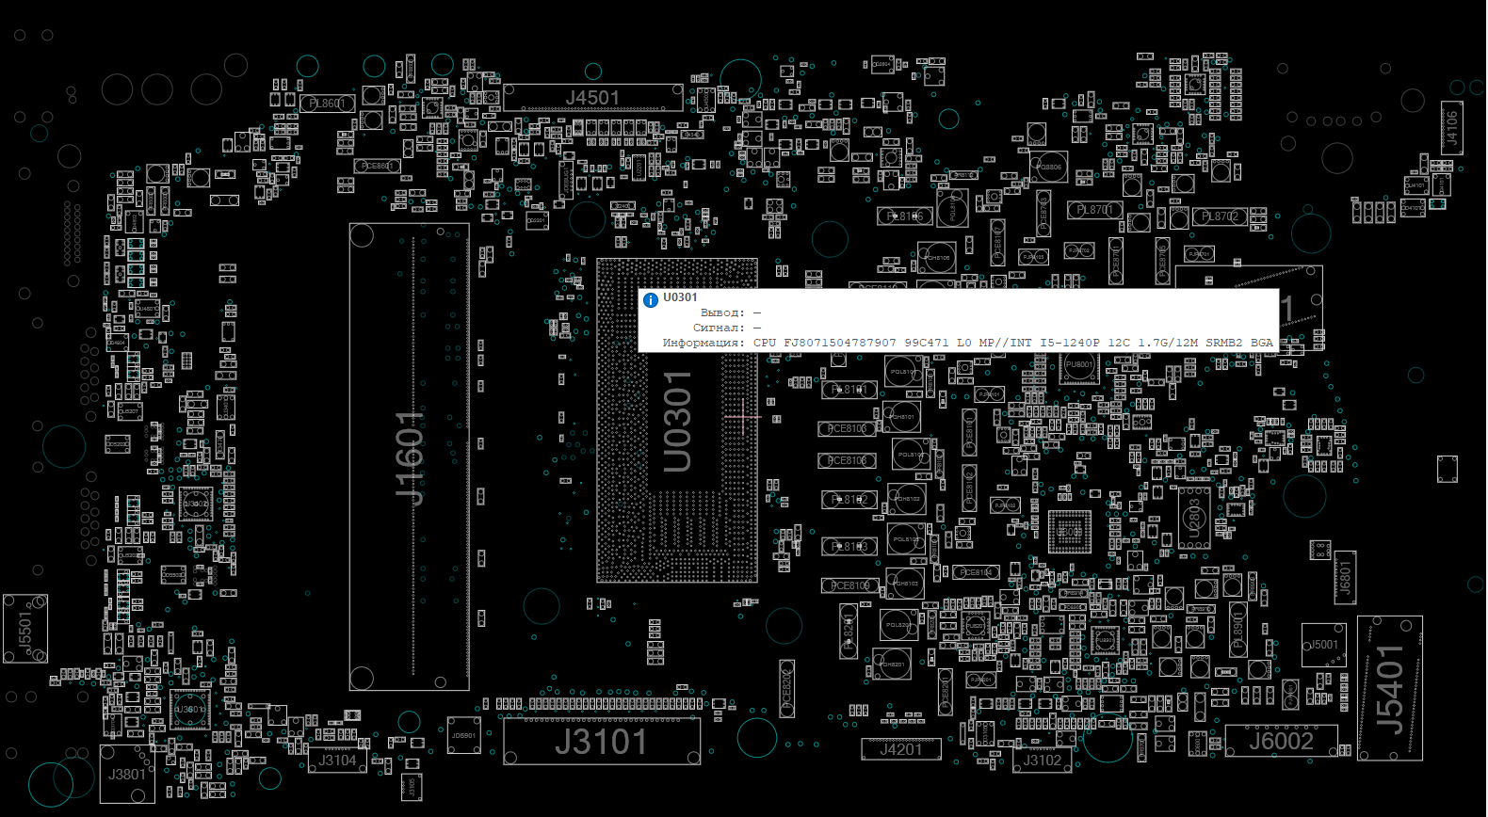The image size is (1488, 817).
Task: Click the blue info icon in tooltip
Action: pyautogui.click(x=651, y=300)
